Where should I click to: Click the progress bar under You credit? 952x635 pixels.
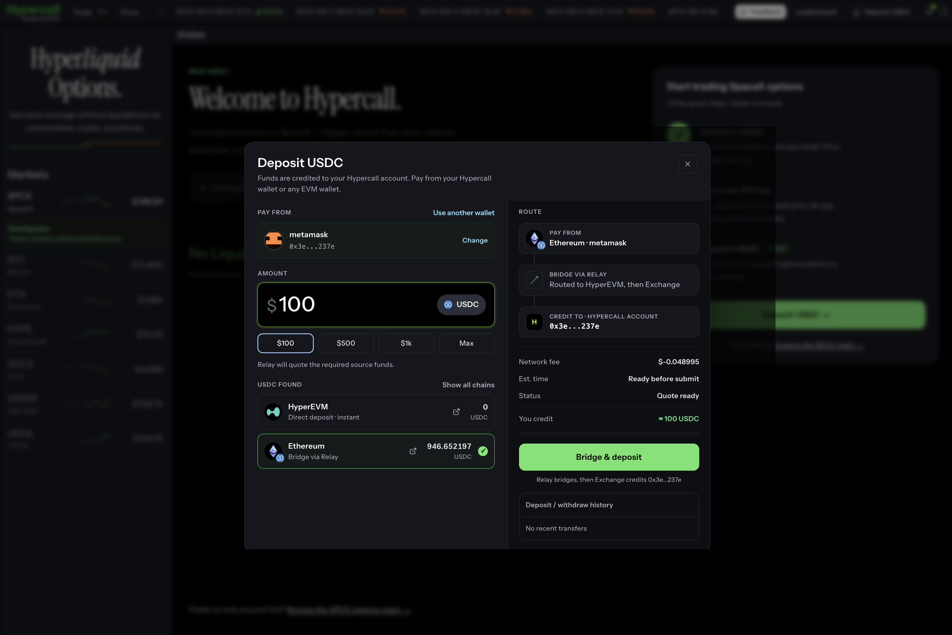click(608, 434)
